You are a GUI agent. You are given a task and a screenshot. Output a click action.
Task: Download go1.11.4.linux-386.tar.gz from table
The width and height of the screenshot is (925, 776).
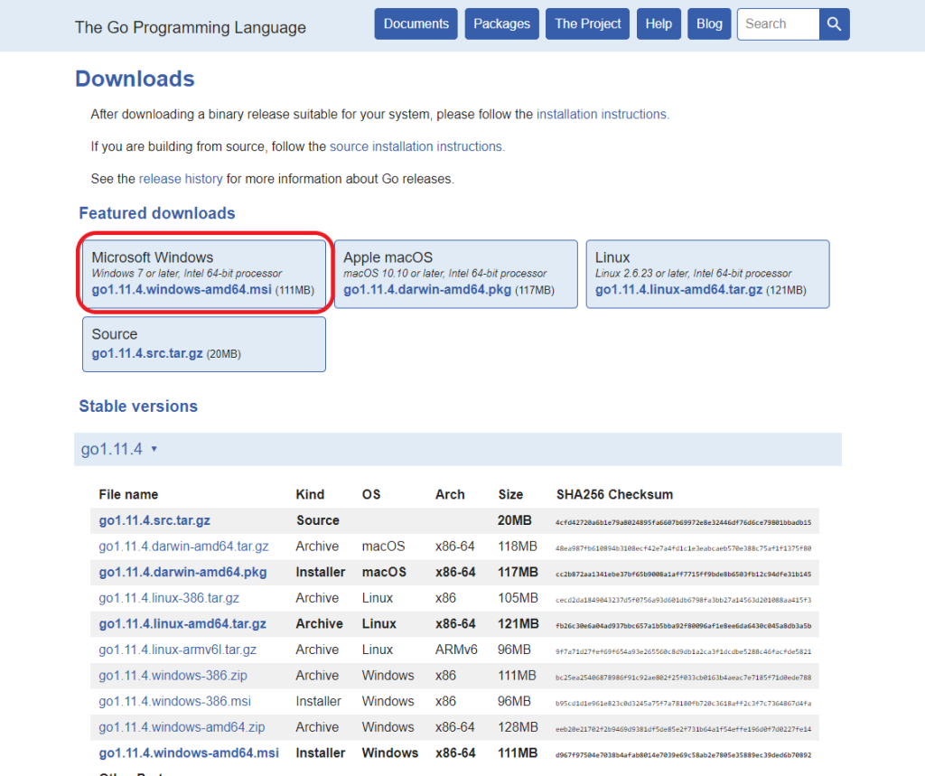point(169,598)
